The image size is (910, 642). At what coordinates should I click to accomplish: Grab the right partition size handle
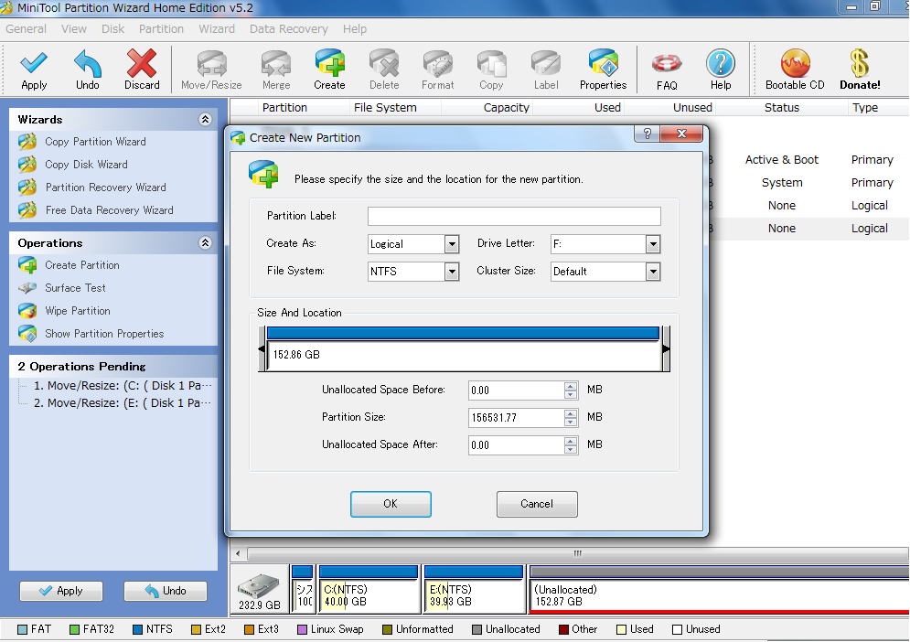[666, 348]
